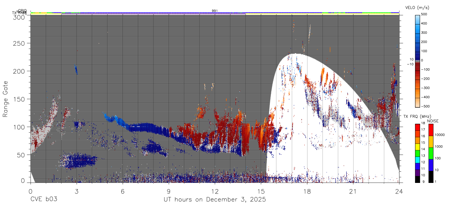Click the '991' CPID value at top
Viewport: 449px width, 207px height.
coord(215,11)
